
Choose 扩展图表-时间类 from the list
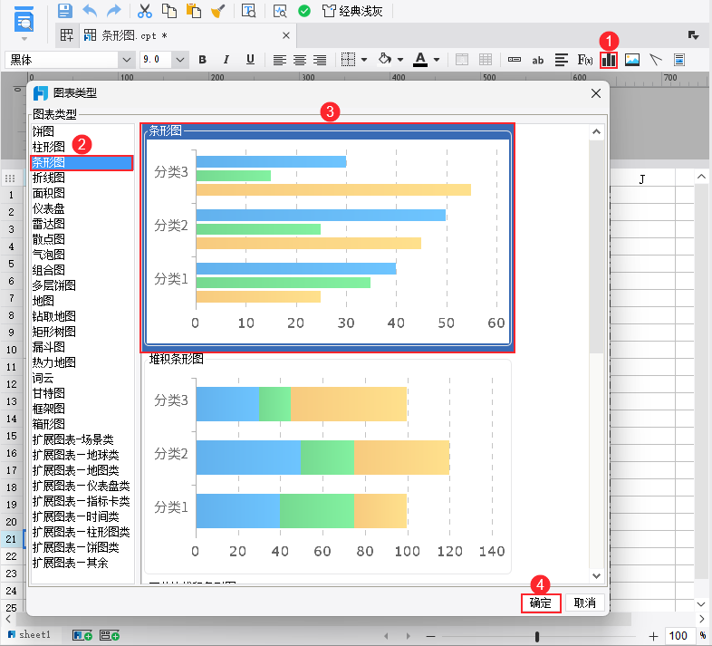click(x=82, y=516)
